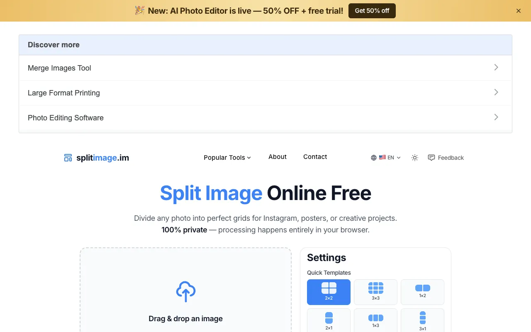
Task: Click the Get 50% off button
Action: point(372,11)
